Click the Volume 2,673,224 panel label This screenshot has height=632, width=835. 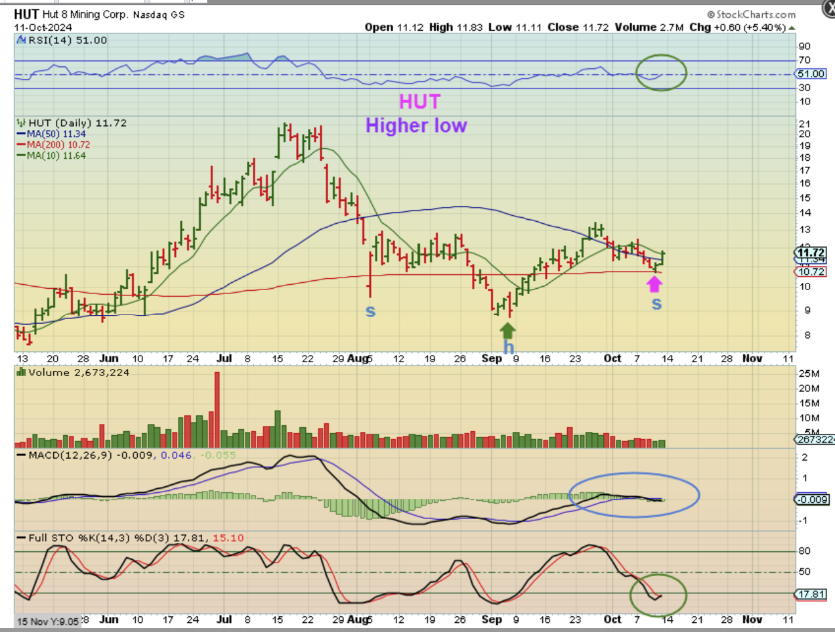tap(79, 373)
